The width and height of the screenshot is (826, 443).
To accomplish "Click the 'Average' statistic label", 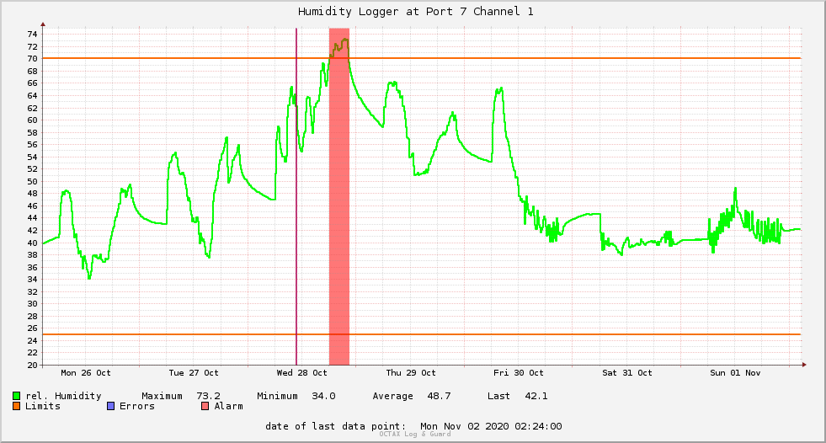I will pyautogui.click(x=392, y=396).
